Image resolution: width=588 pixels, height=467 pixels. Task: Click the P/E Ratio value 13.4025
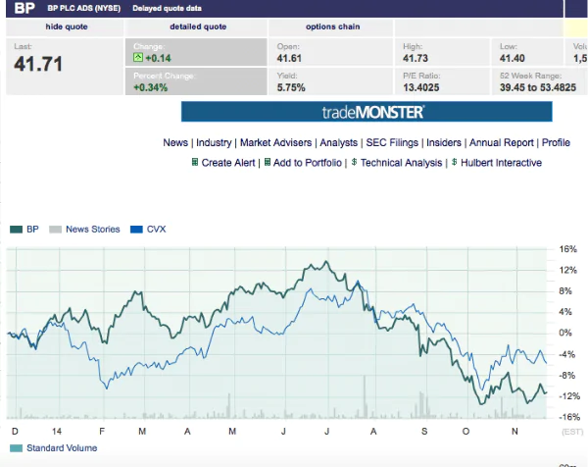pyautogui.click(x=421, y=87)
